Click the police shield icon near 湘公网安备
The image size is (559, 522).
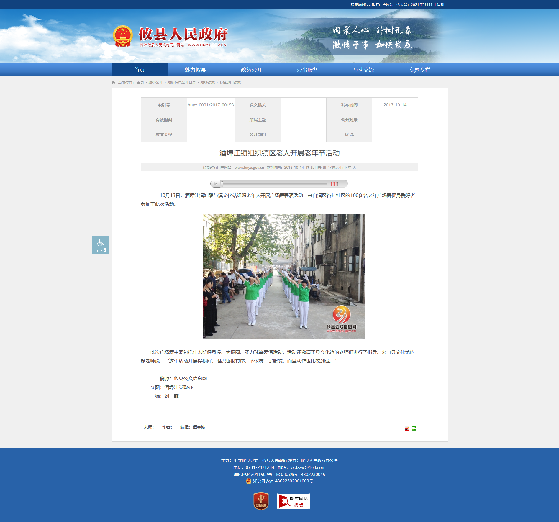point(249,481)
